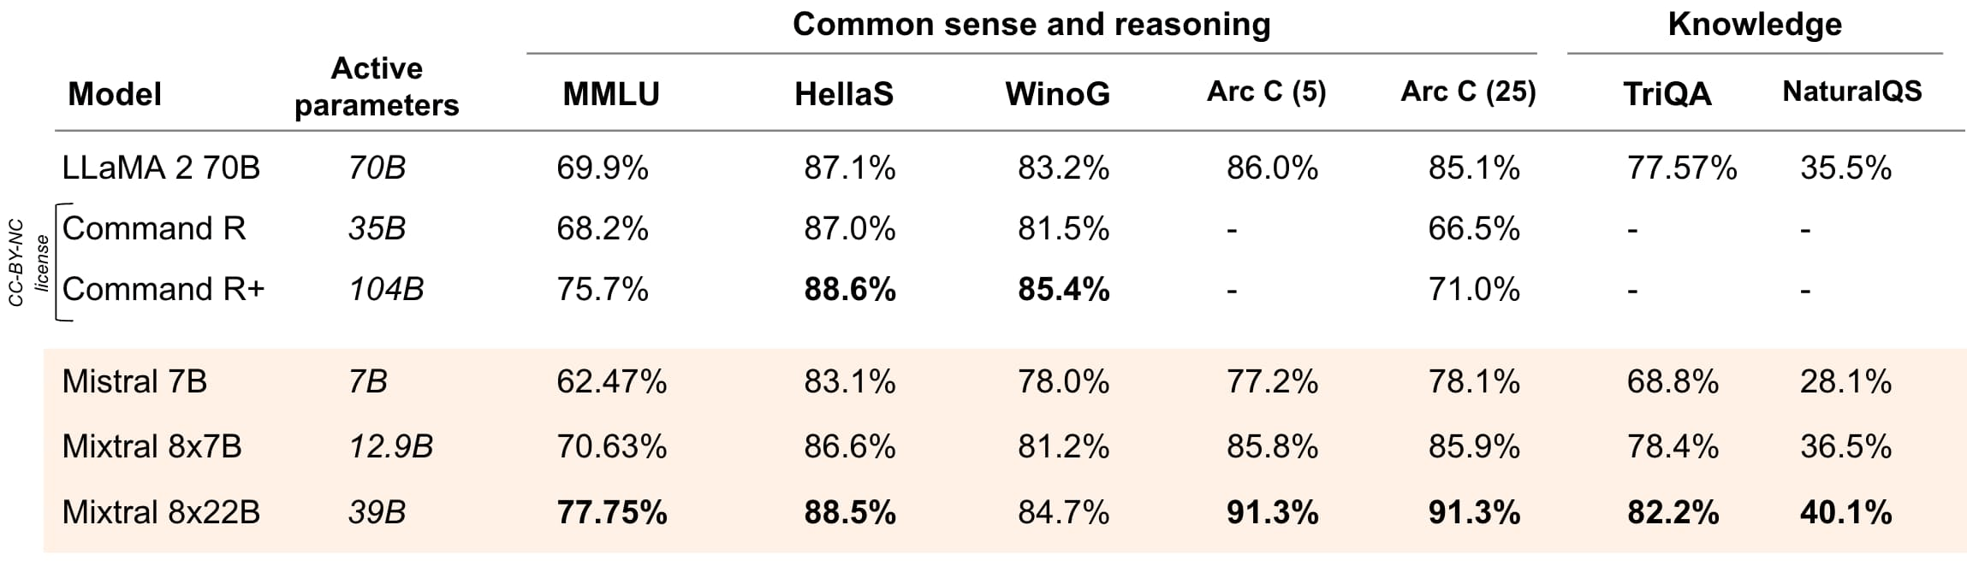This screenshot has width=1967, height=578.
Task: Click the Knowledge group heading
Action: 1755,24
